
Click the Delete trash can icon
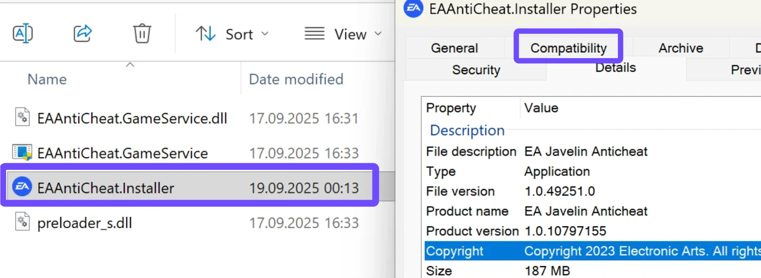point(142,33)
